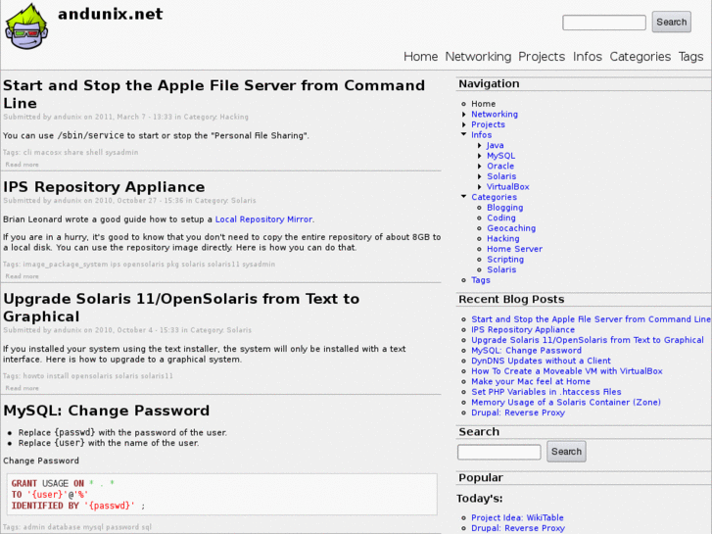This screenshot has height=534, width=712.
Task: Click the Hacking category in first post byline
Action: point(234,117)
